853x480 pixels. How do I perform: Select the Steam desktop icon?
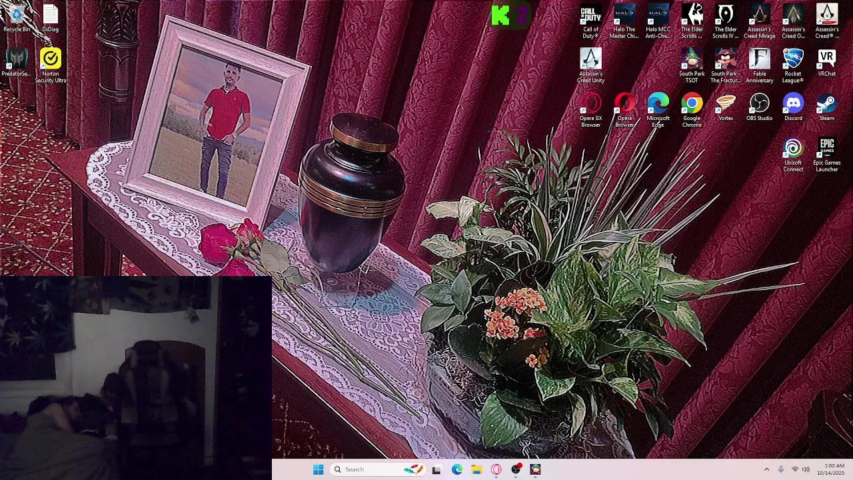[826, 108]
